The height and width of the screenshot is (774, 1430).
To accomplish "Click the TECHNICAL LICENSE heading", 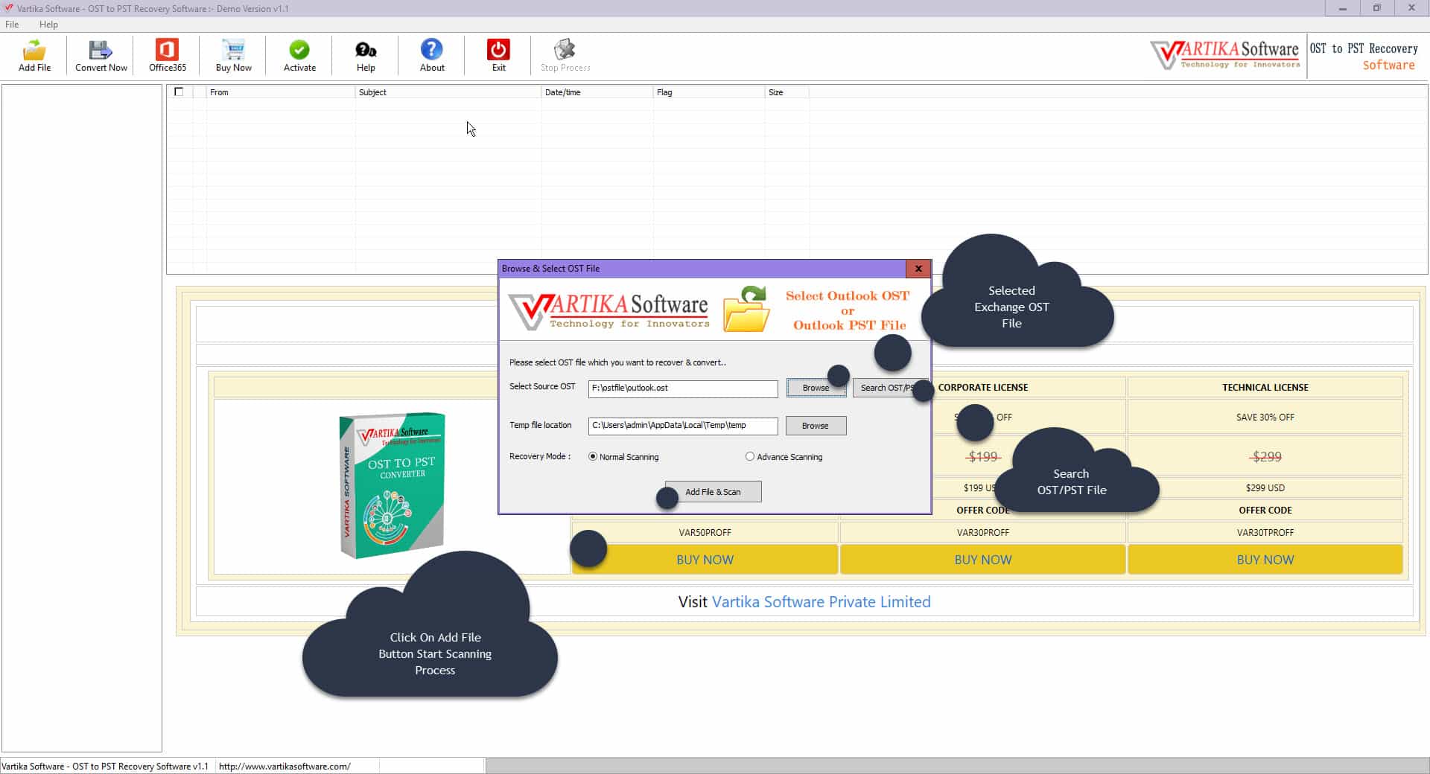I will [1265, 387].
